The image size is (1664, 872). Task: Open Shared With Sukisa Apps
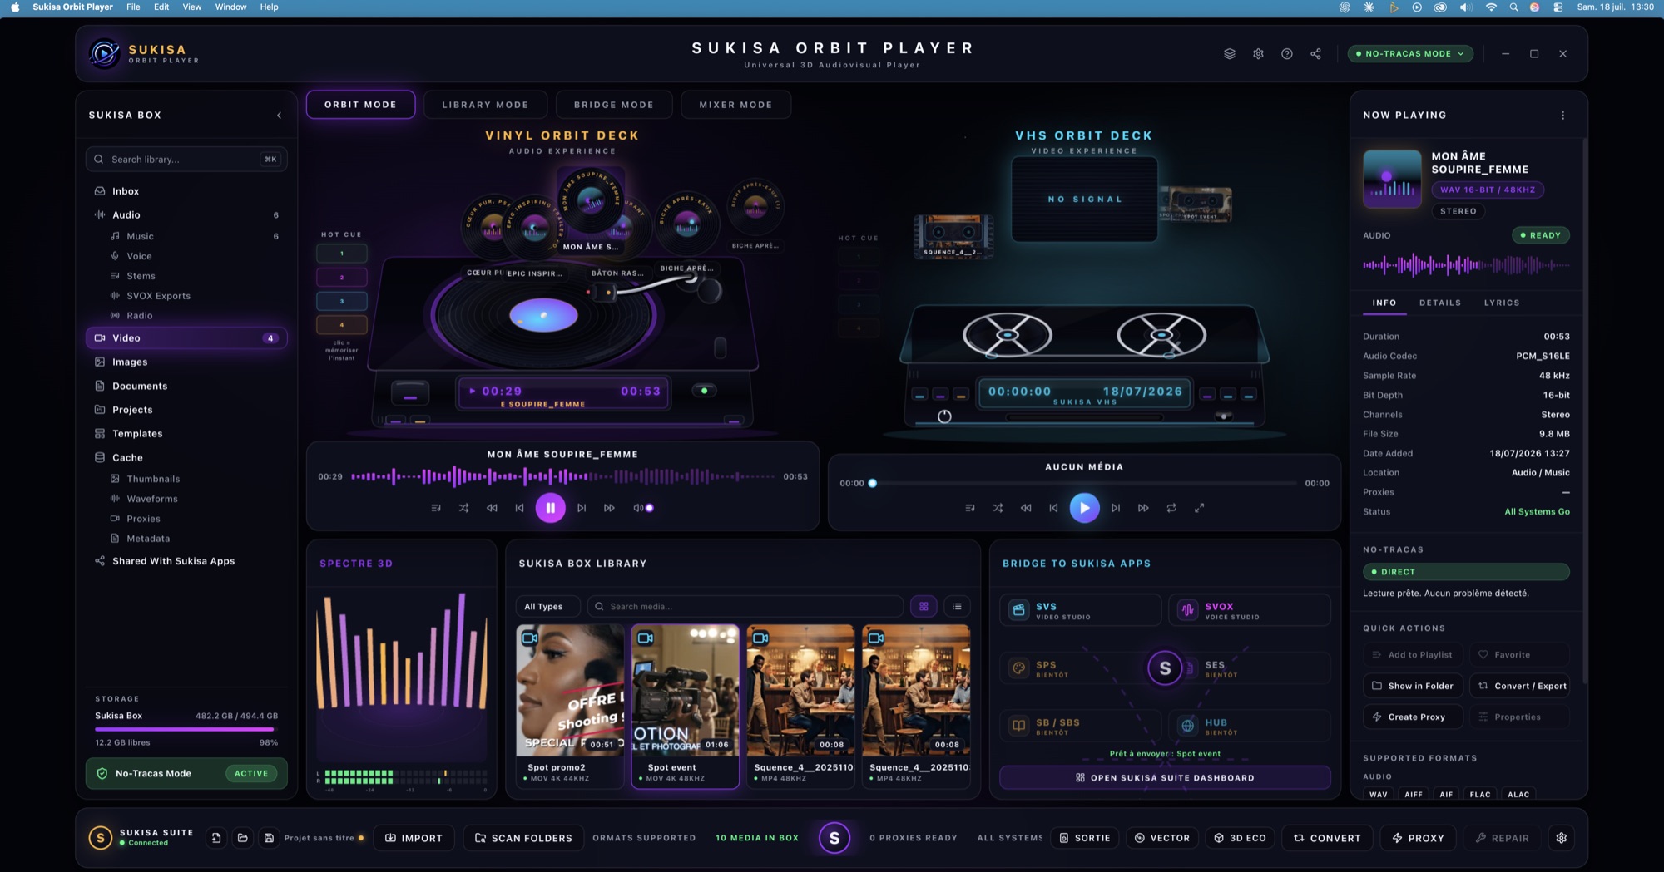(186, 561)
